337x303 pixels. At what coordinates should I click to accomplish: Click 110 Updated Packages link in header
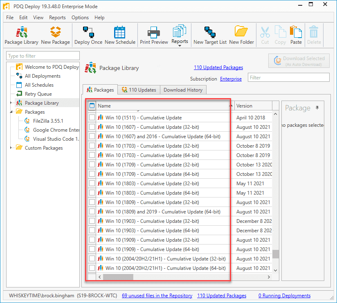(218, 67)
